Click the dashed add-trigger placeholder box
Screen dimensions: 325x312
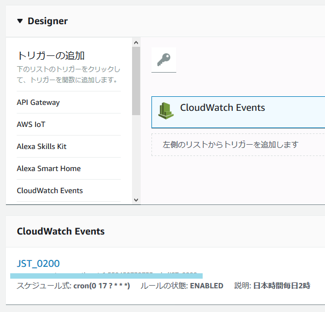coord(237,145)
